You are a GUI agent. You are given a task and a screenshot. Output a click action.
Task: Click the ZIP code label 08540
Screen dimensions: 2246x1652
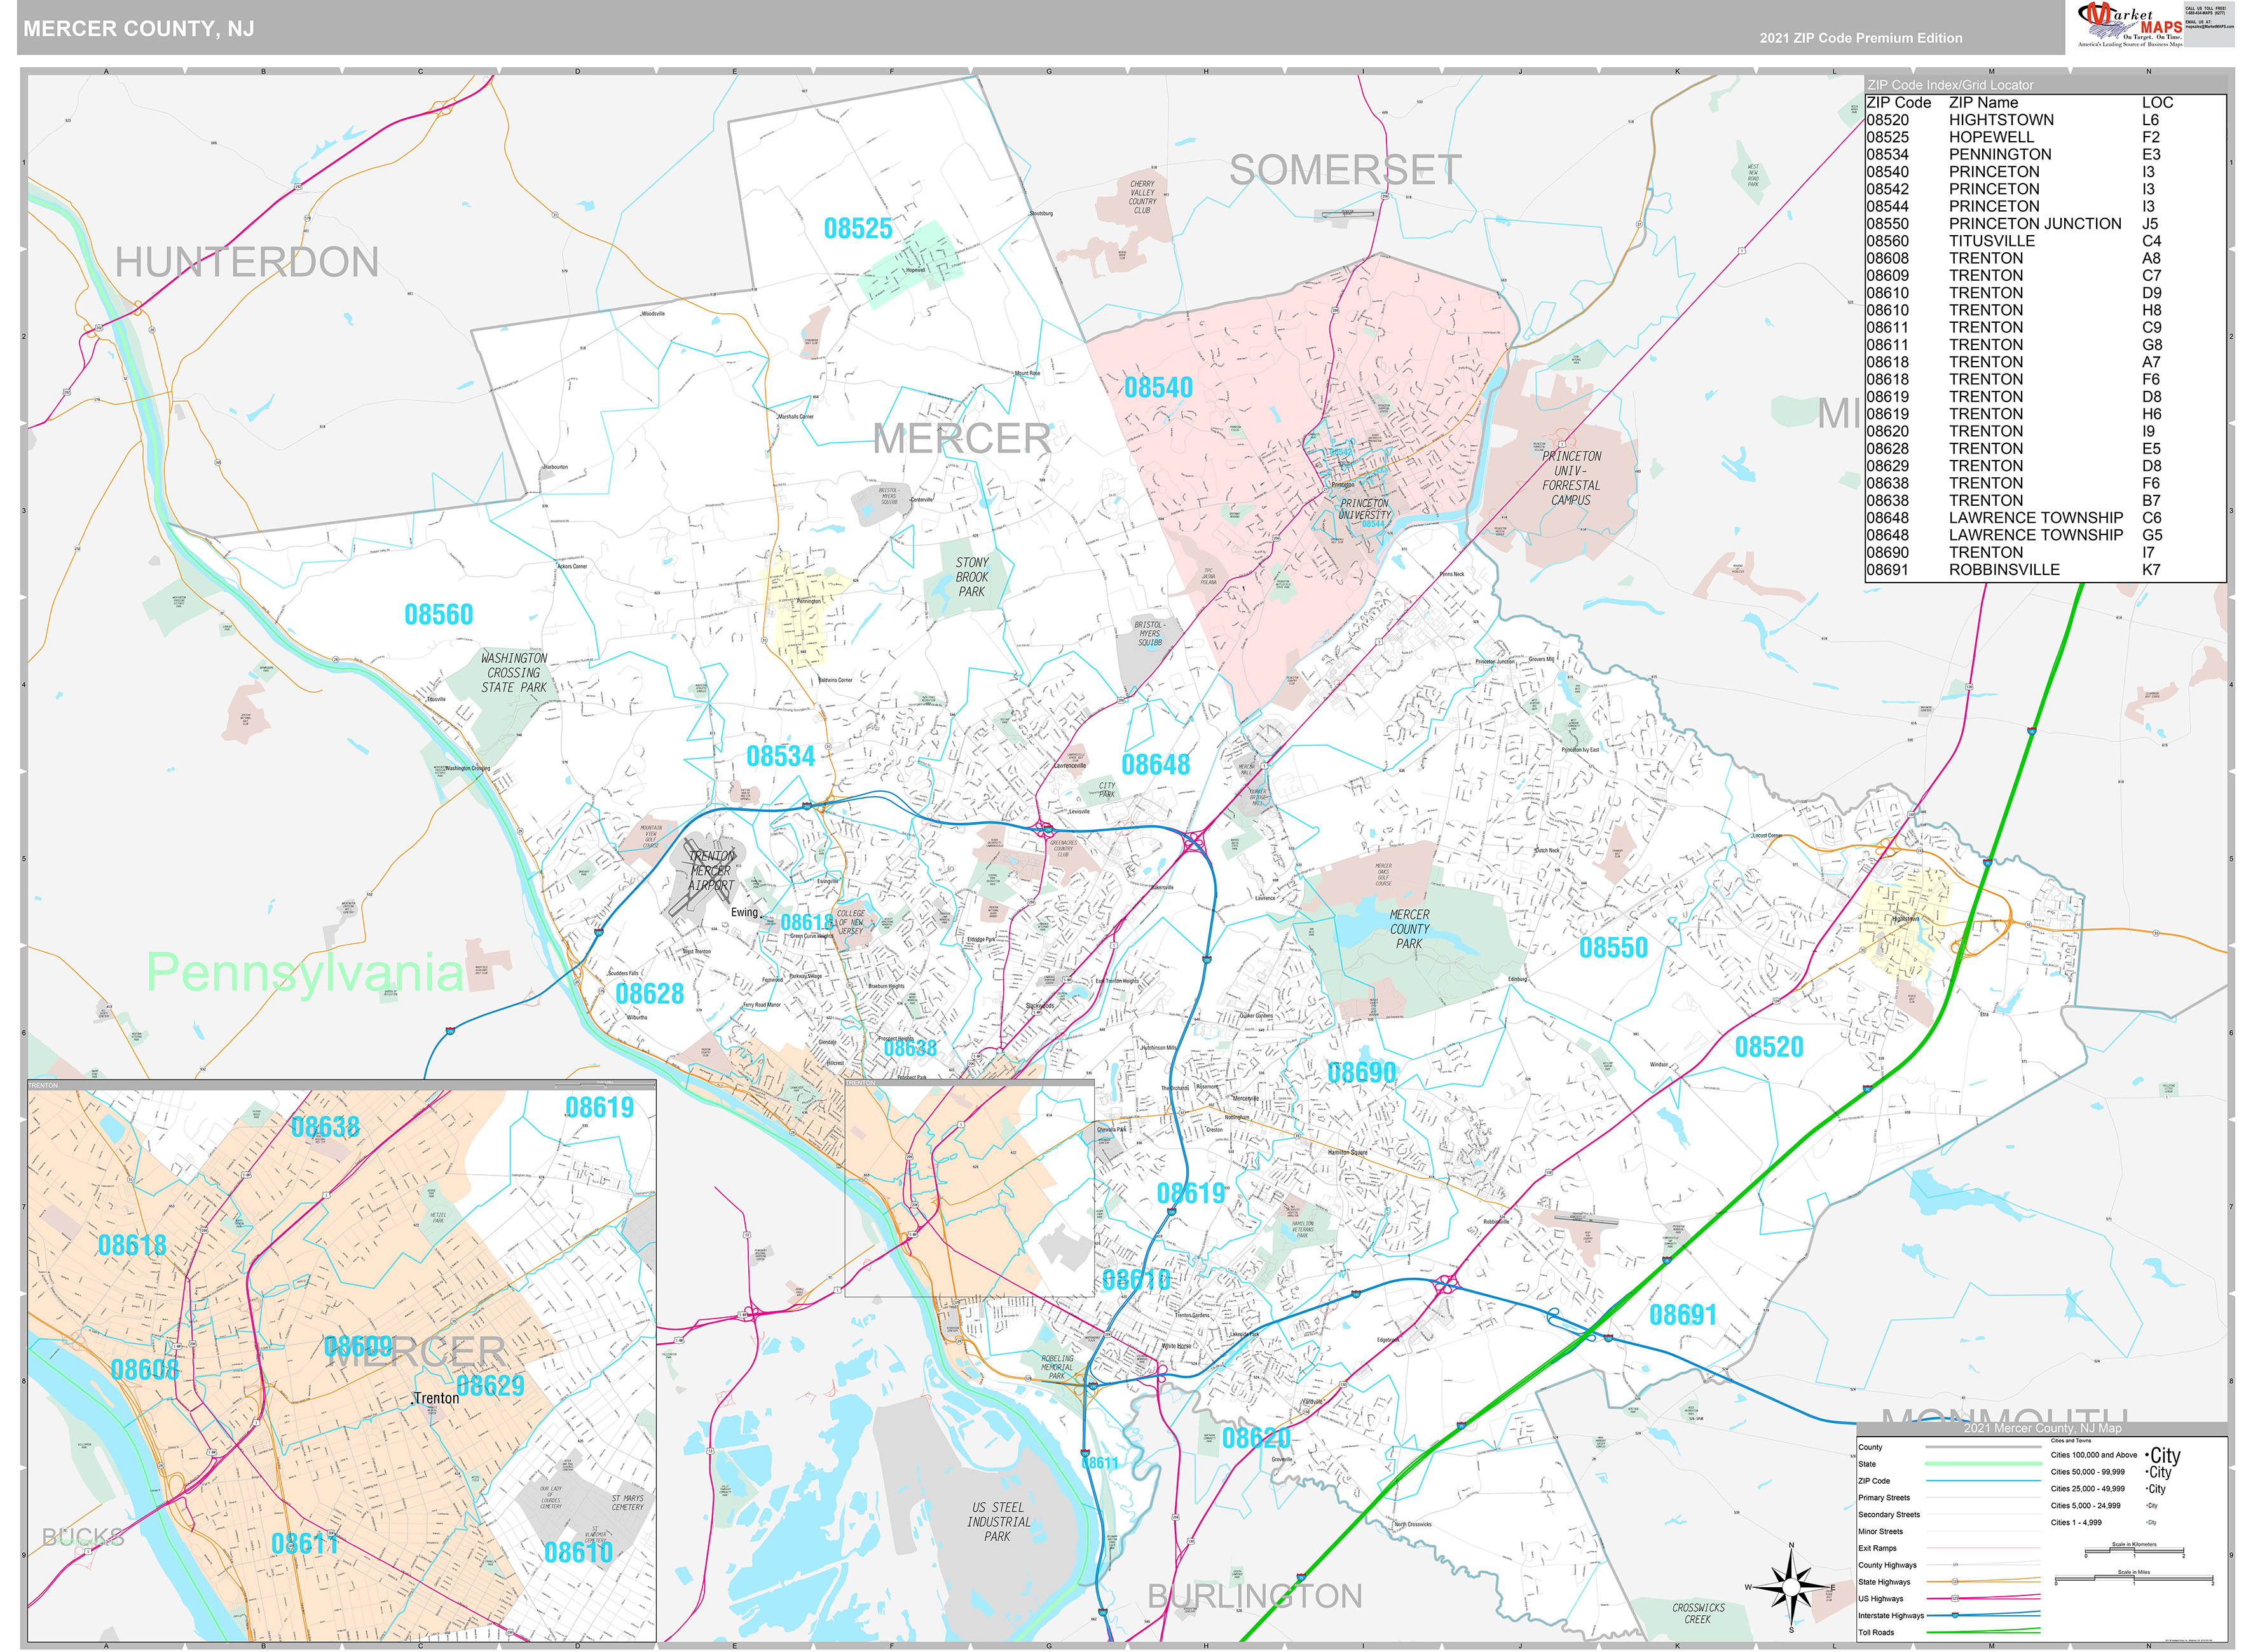coord(1158,388)
